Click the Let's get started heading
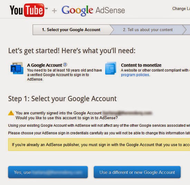 coord(72,51)
